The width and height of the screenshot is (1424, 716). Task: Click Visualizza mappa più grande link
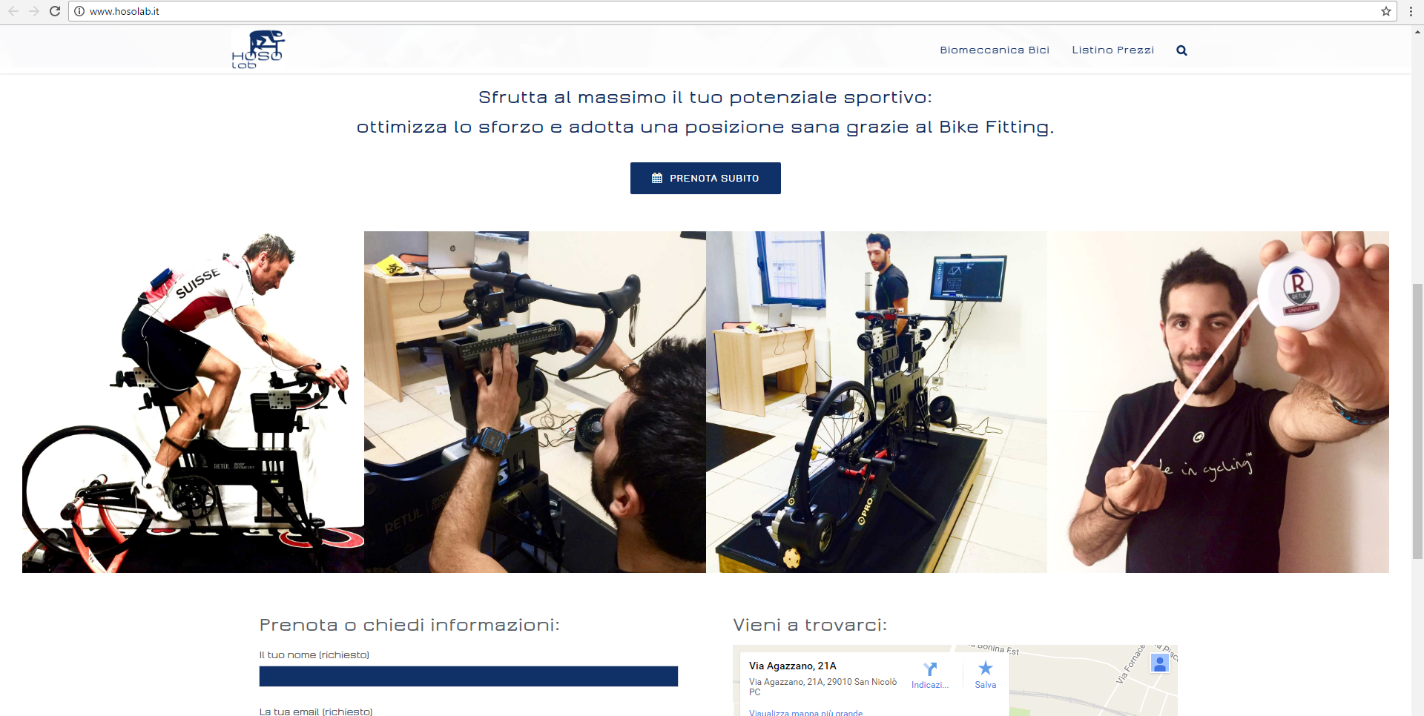click(x=805, y=712)
